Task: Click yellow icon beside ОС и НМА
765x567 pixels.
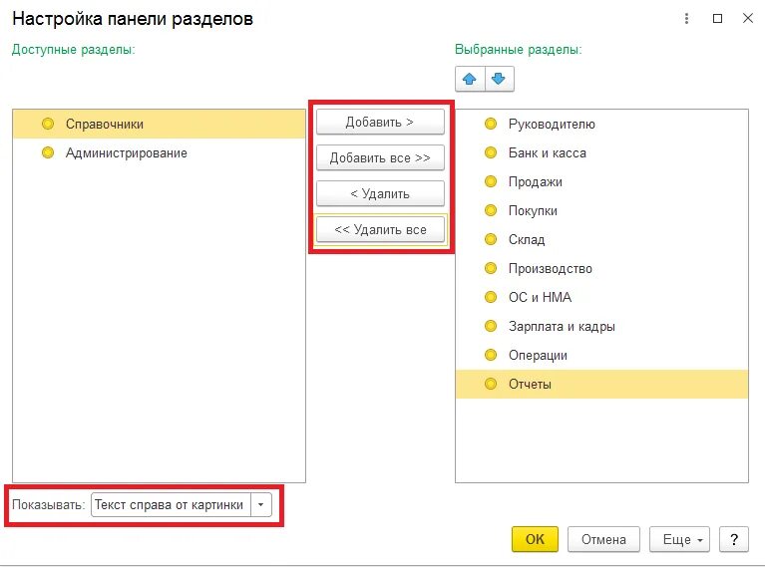Action: coord(491,297)
